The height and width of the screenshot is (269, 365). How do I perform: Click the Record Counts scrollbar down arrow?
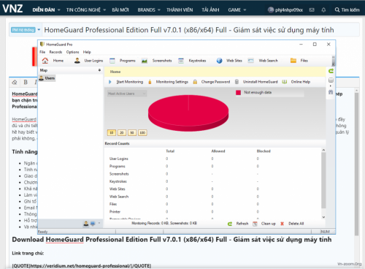323,217
